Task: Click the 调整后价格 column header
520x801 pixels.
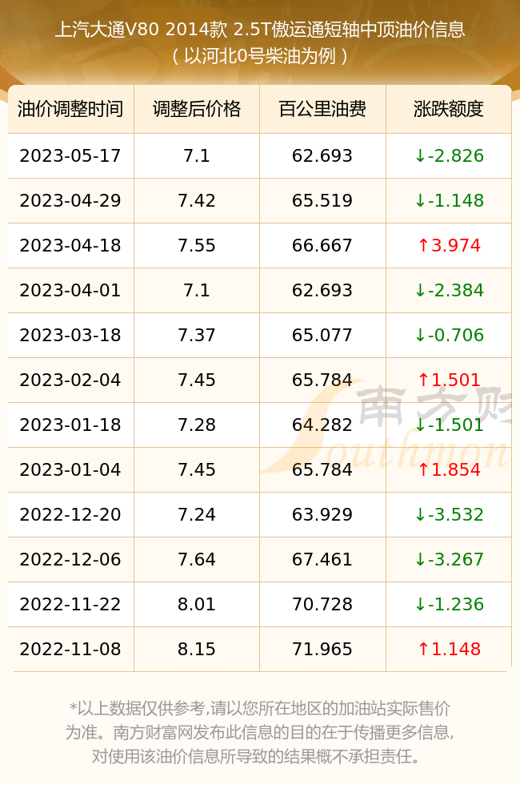Action: coord(197,109)
